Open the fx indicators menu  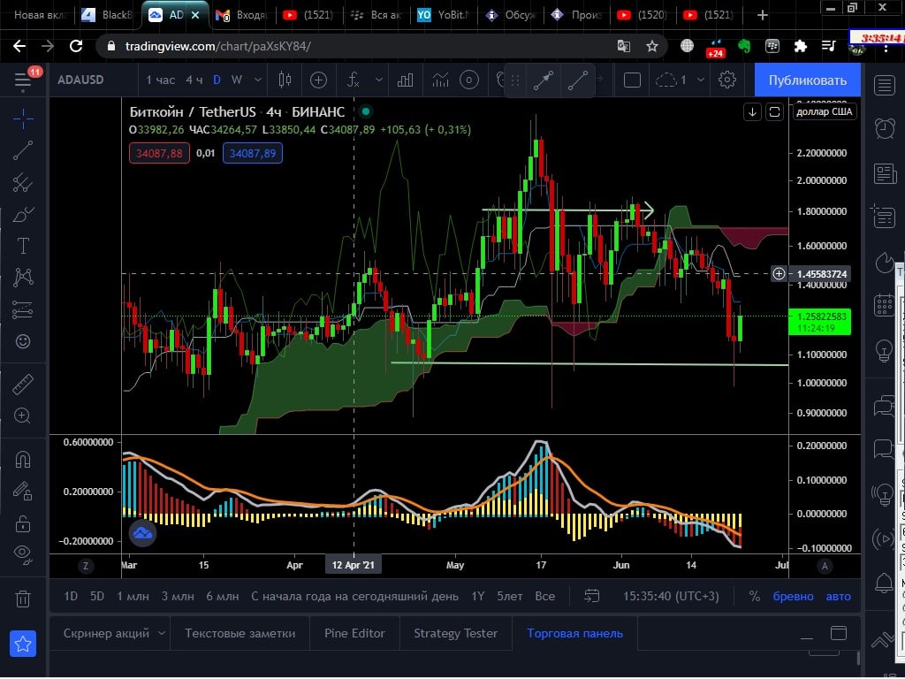[x=354, y=80]
